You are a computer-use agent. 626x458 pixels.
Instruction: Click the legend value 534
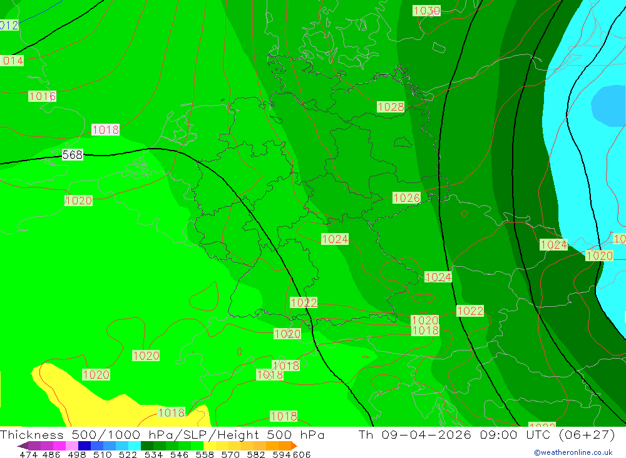tap(153, 454)
